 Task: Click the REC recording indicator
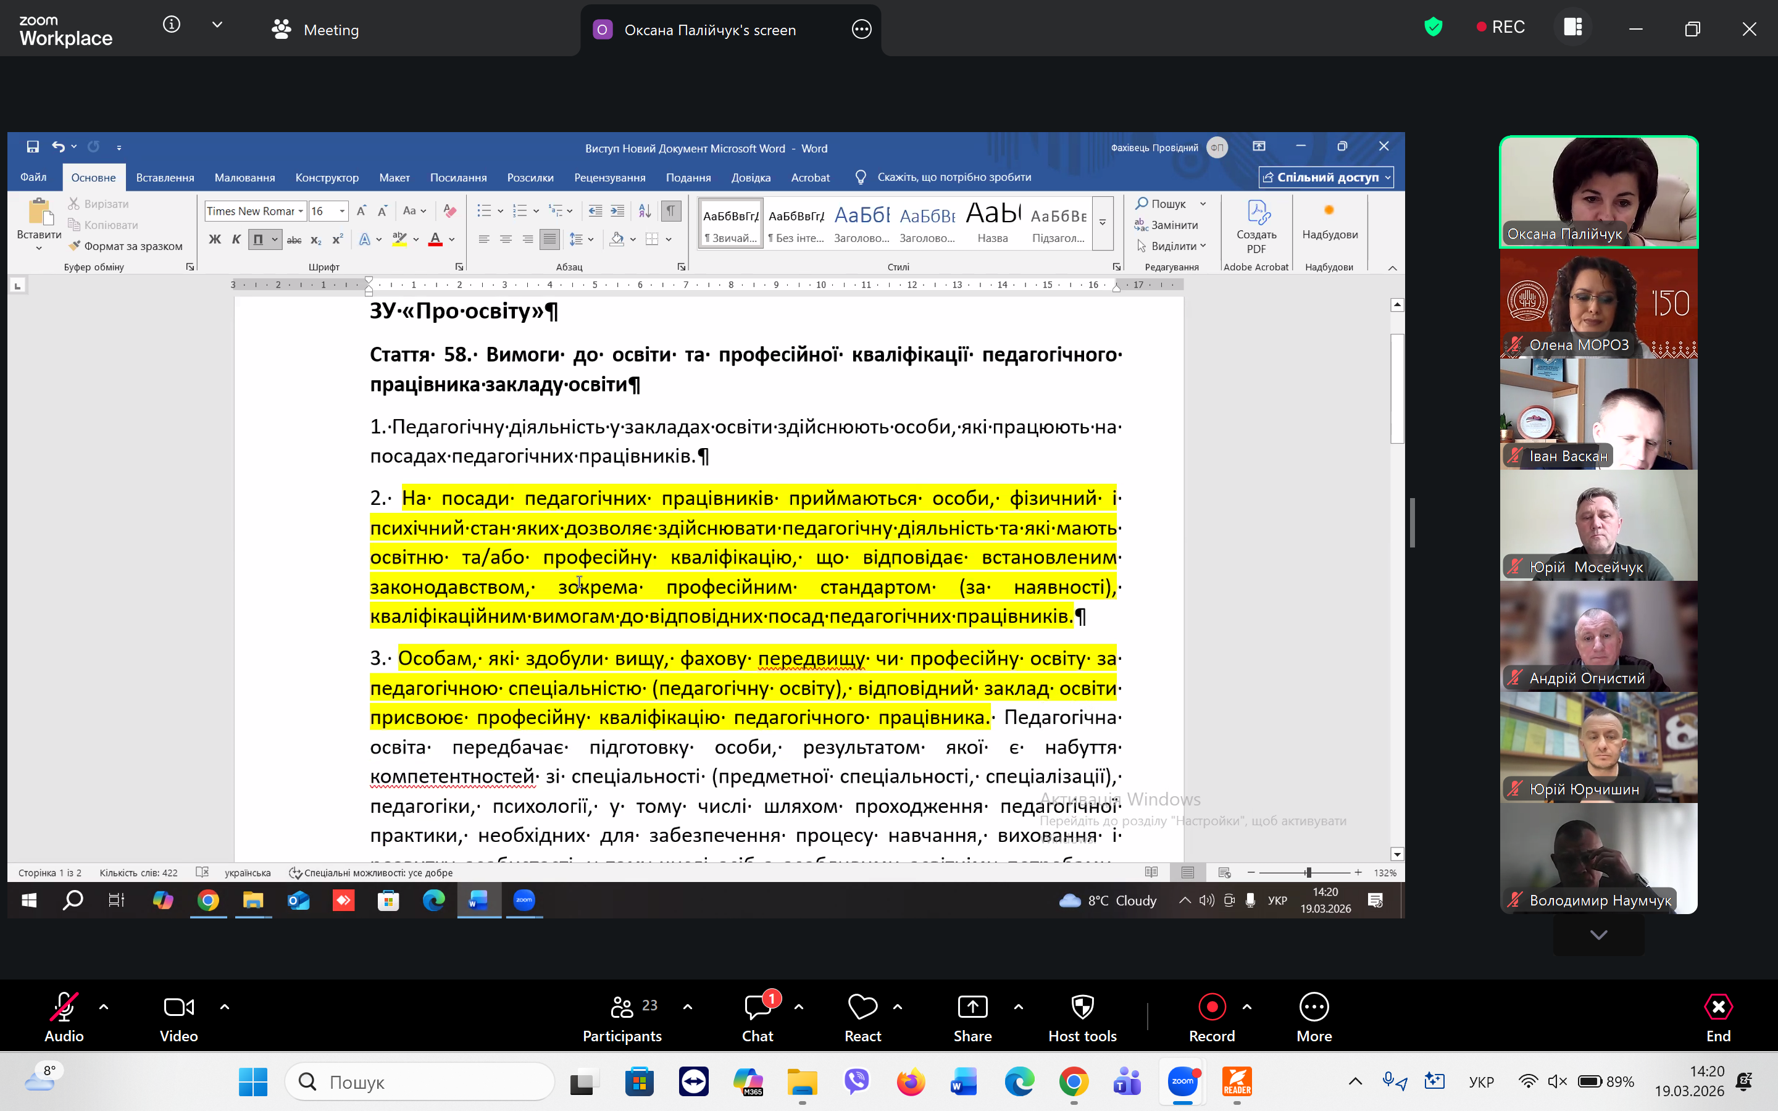tap(1500, 27)
